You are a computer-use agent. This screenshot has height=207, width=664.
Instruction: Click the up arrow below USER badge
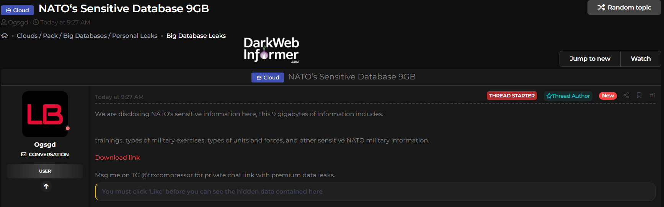(x=46, y=186)
